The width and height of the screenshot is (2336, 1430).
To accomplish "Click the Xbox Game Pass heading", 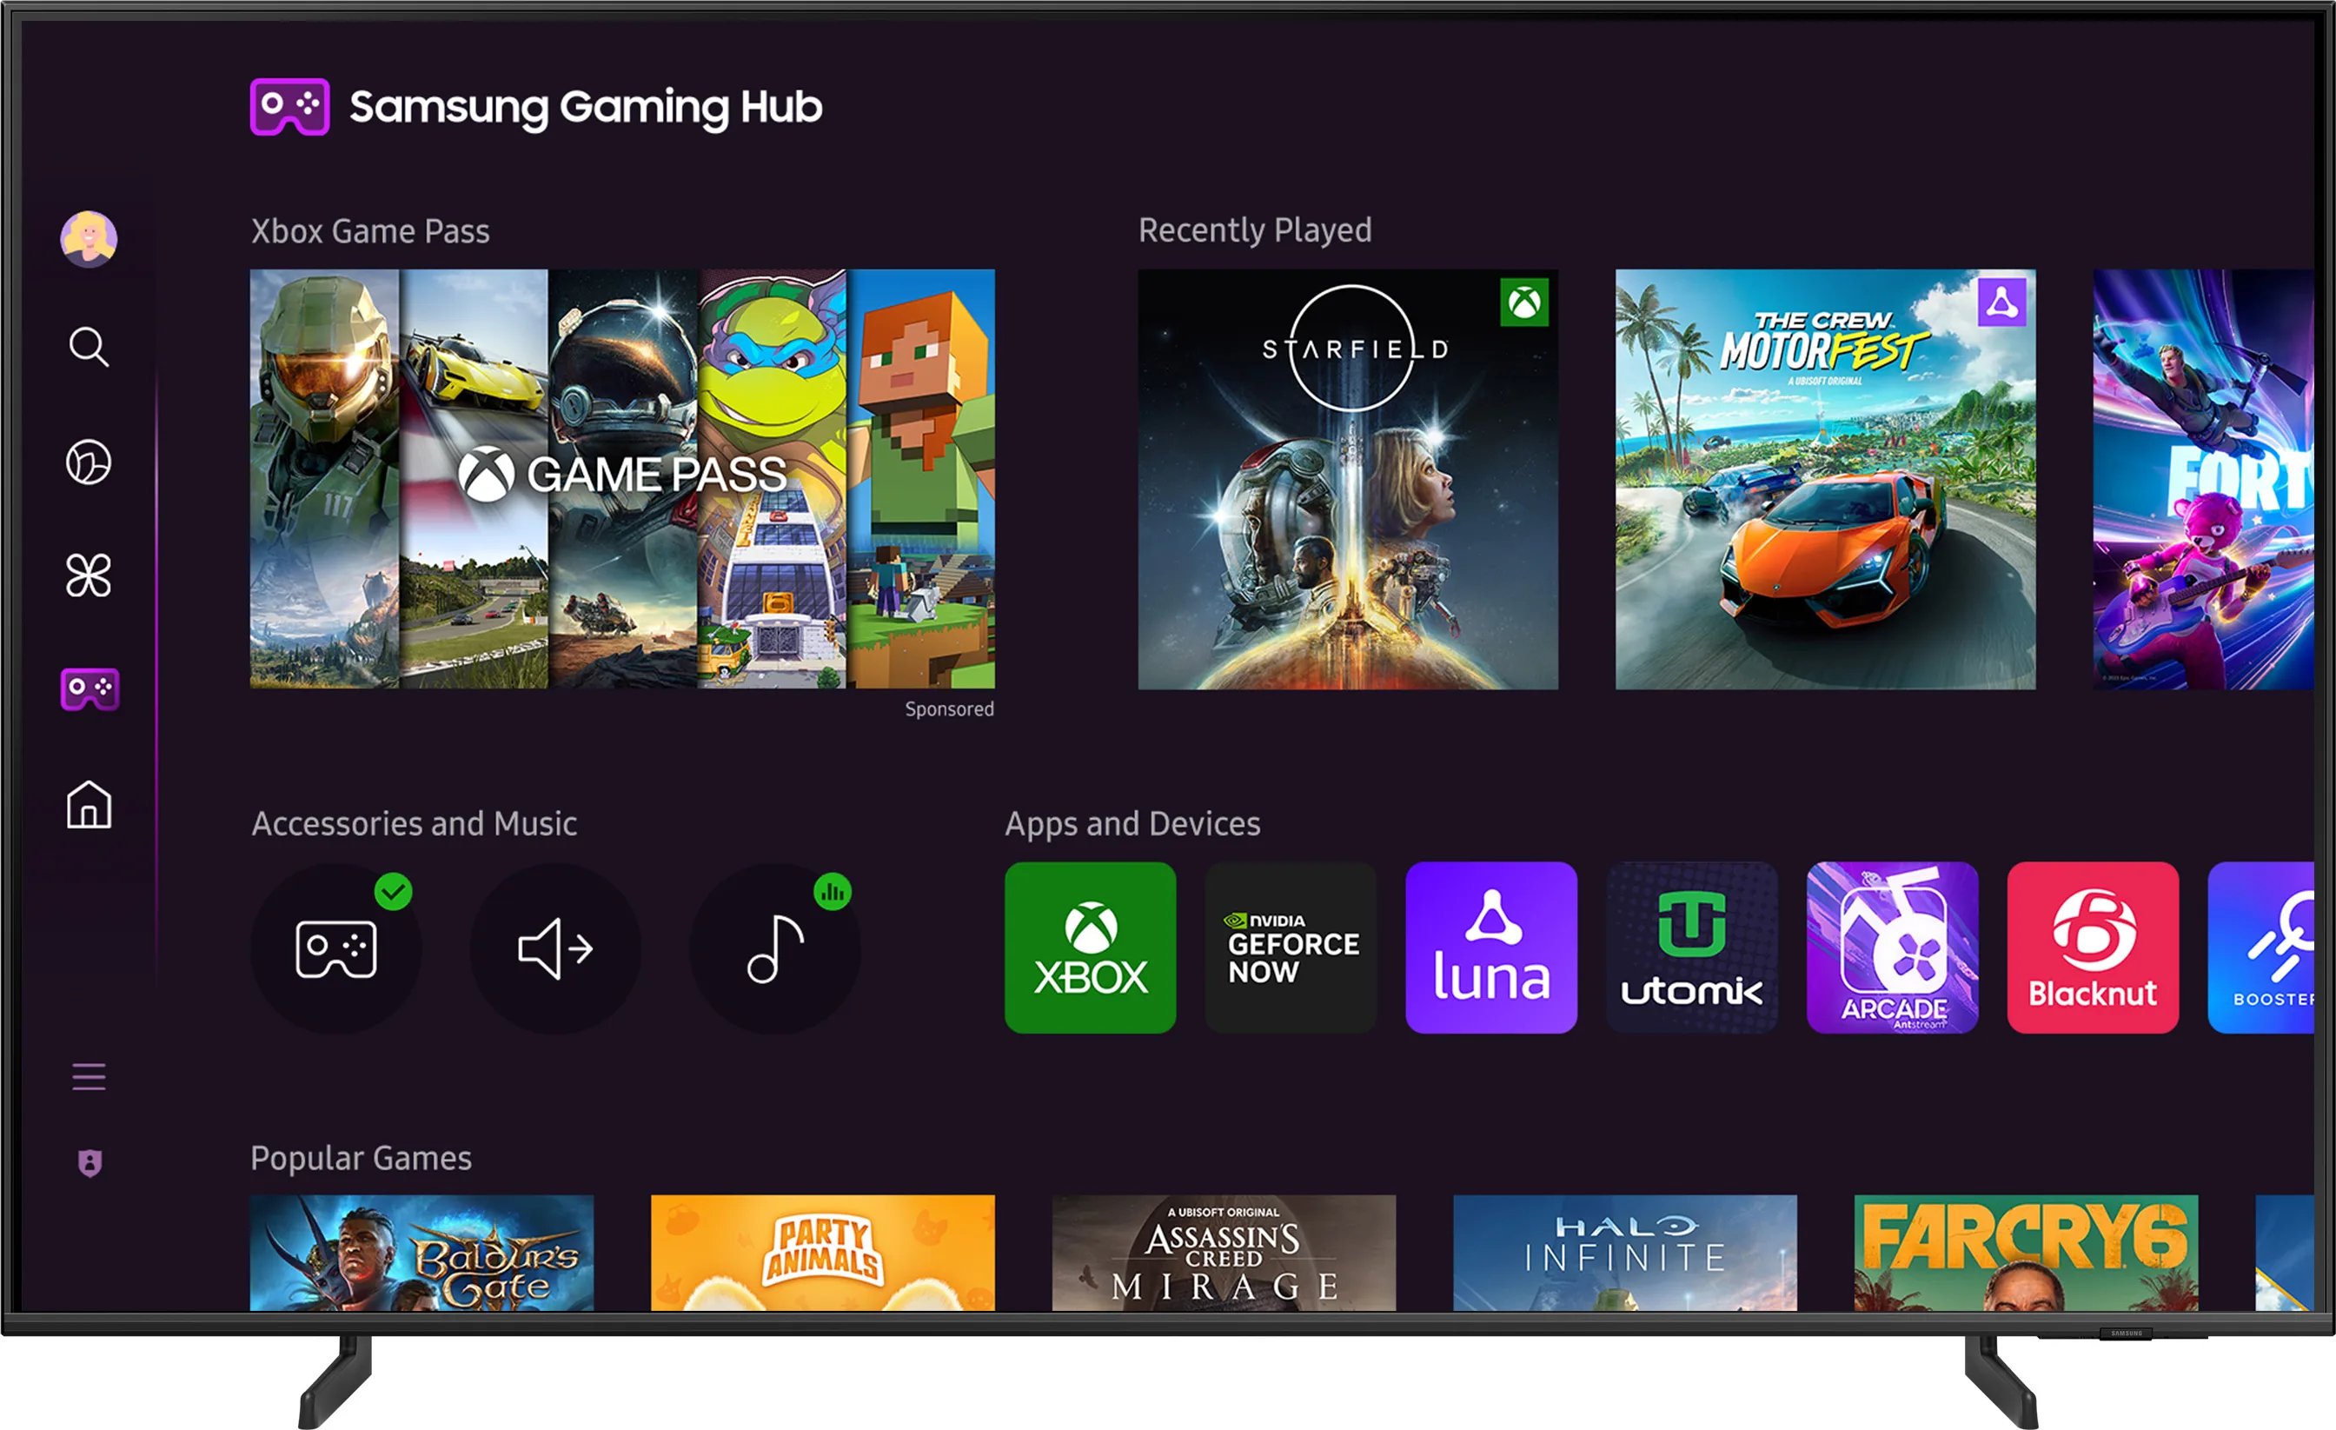I will [371, 231].
